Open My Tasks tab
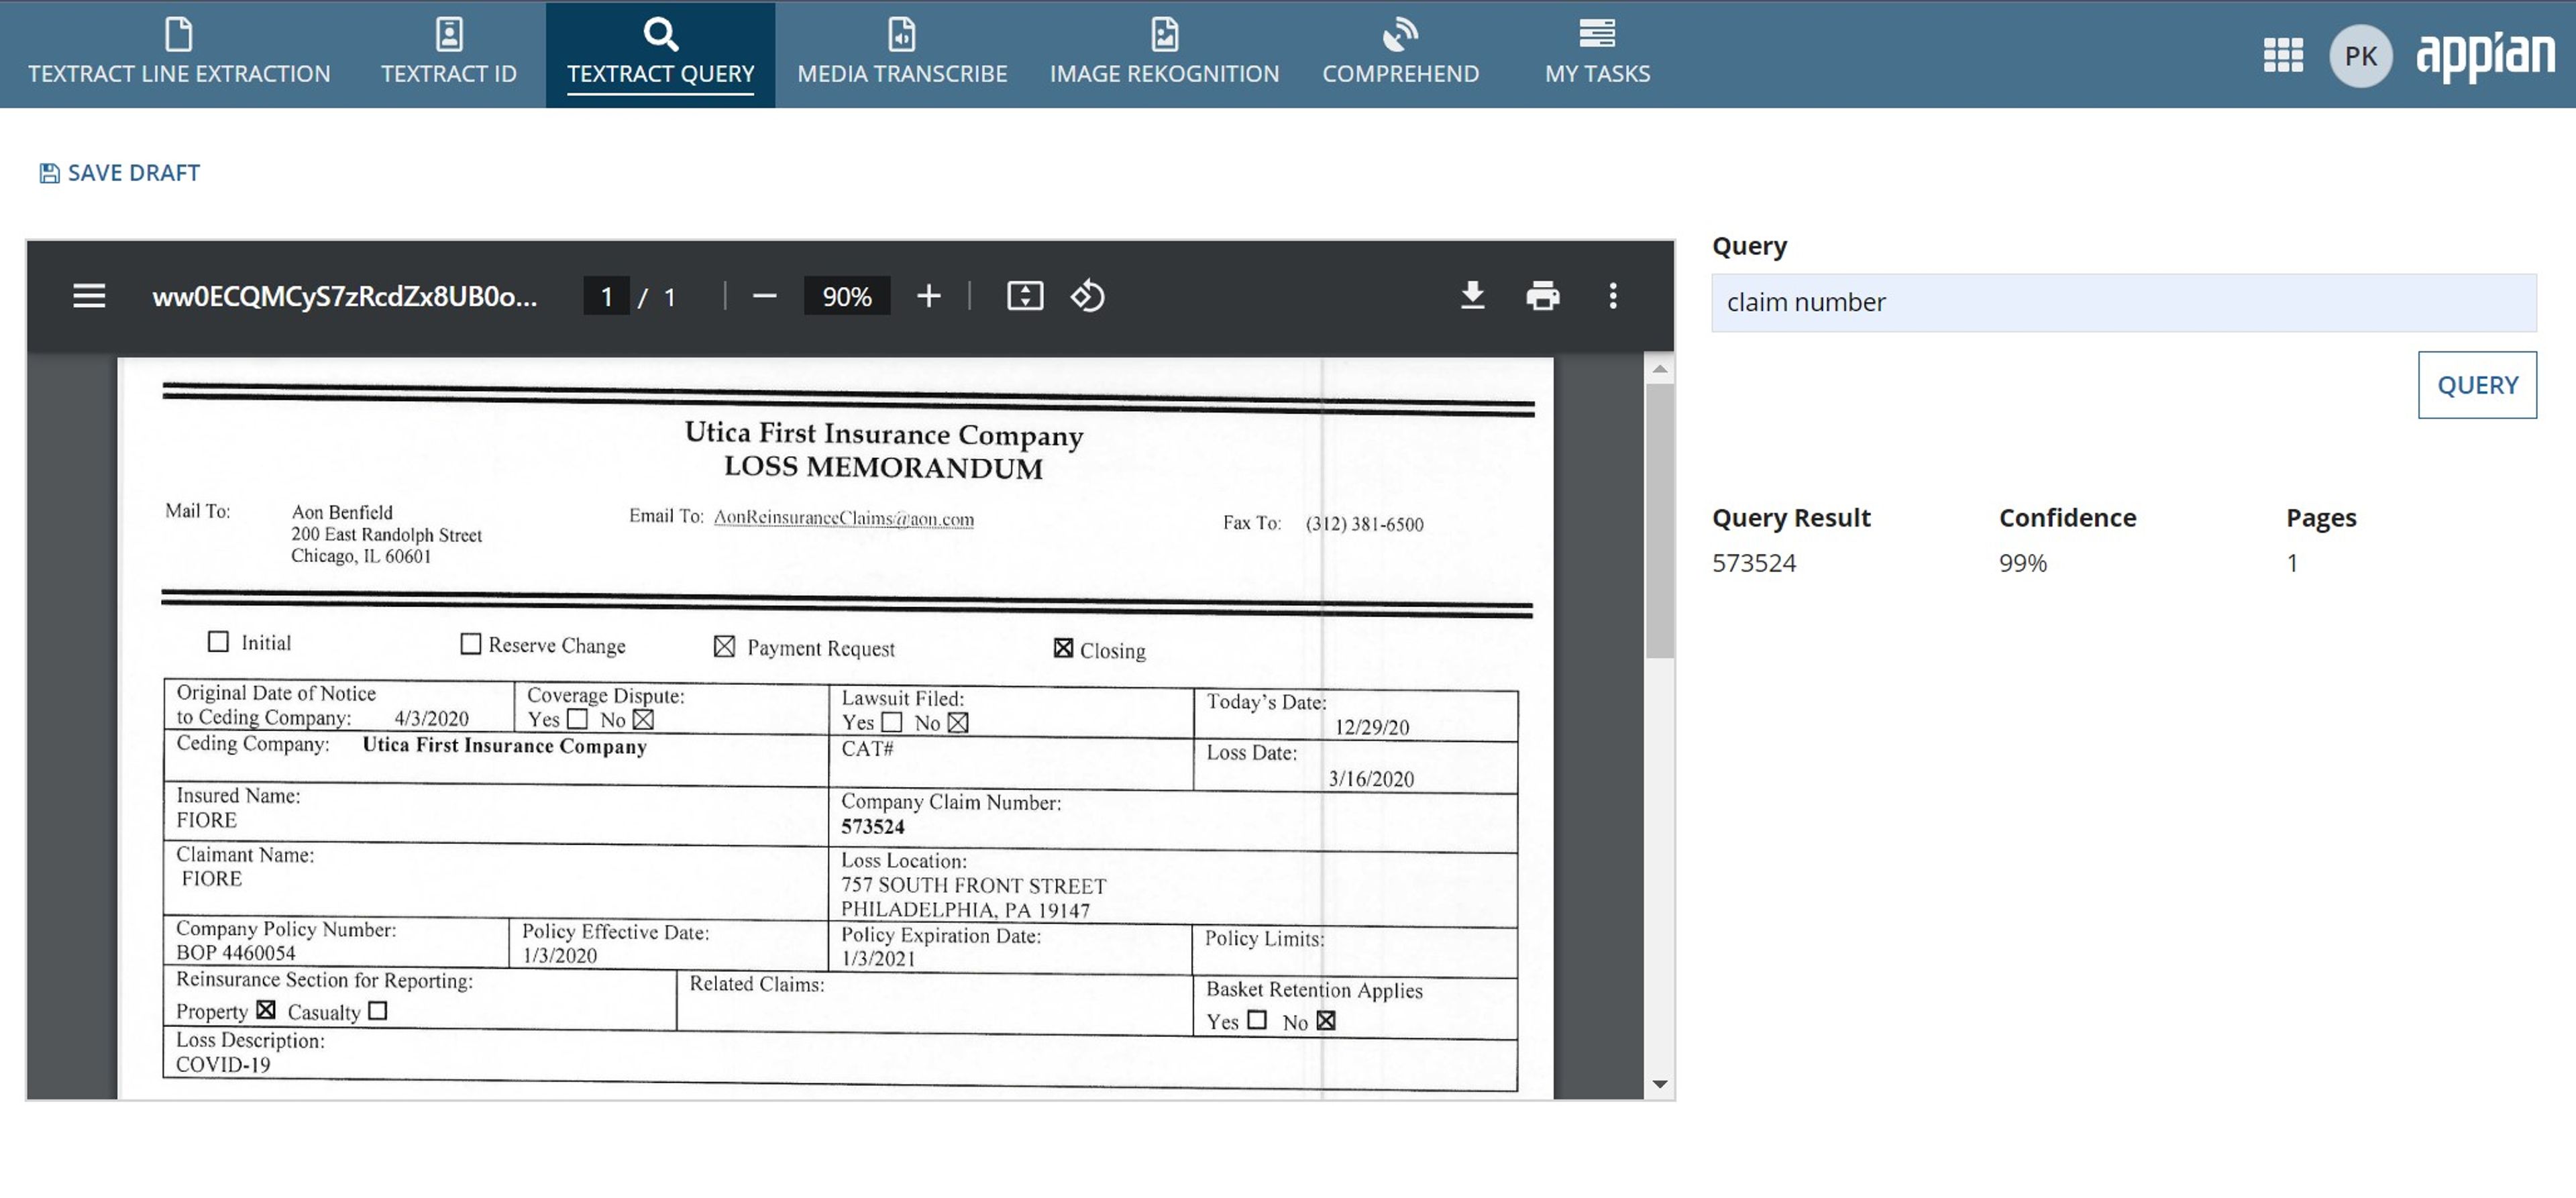Image resolution: width=2576 pixels, height=1198 pixels. [1597, 54]
